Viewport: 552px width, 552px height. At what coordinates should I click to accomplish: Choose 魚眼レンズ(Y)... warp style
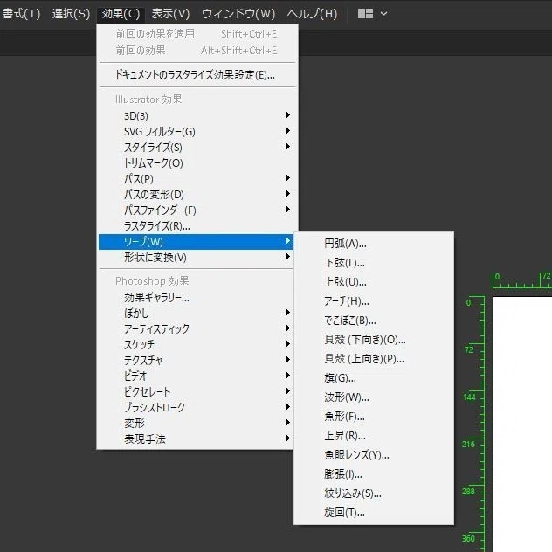tap(374, 455)
